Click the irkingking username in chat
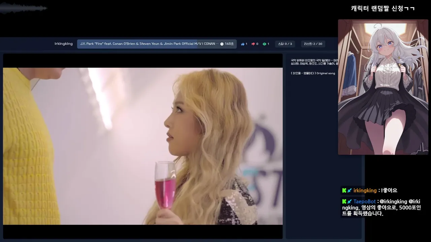The width and height of the screenshot is (431, 242). (x=365, y=191)
